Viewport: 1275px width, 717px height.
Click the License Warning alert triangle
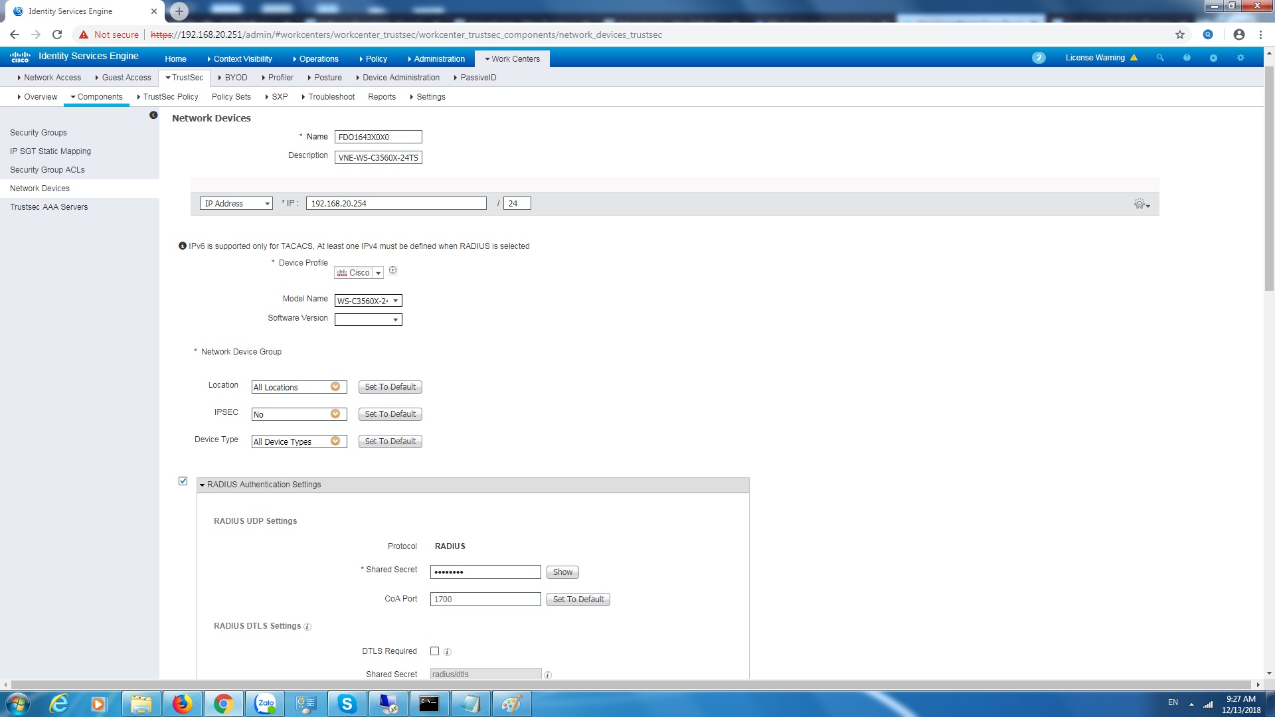click(1134, 58)
